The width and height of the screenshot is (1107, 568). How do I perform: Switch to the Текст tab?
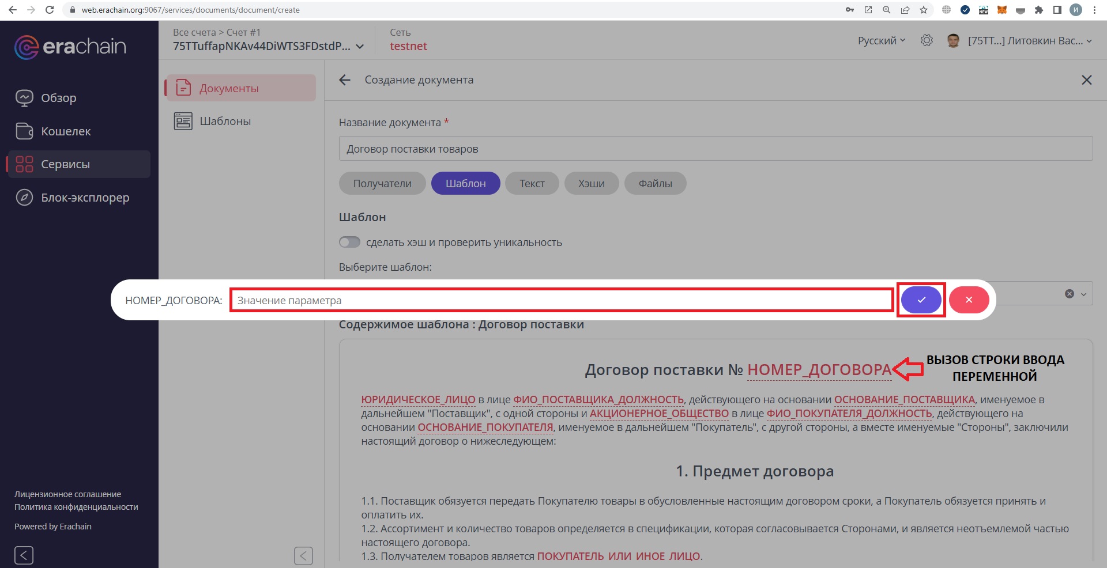(531, 183)
